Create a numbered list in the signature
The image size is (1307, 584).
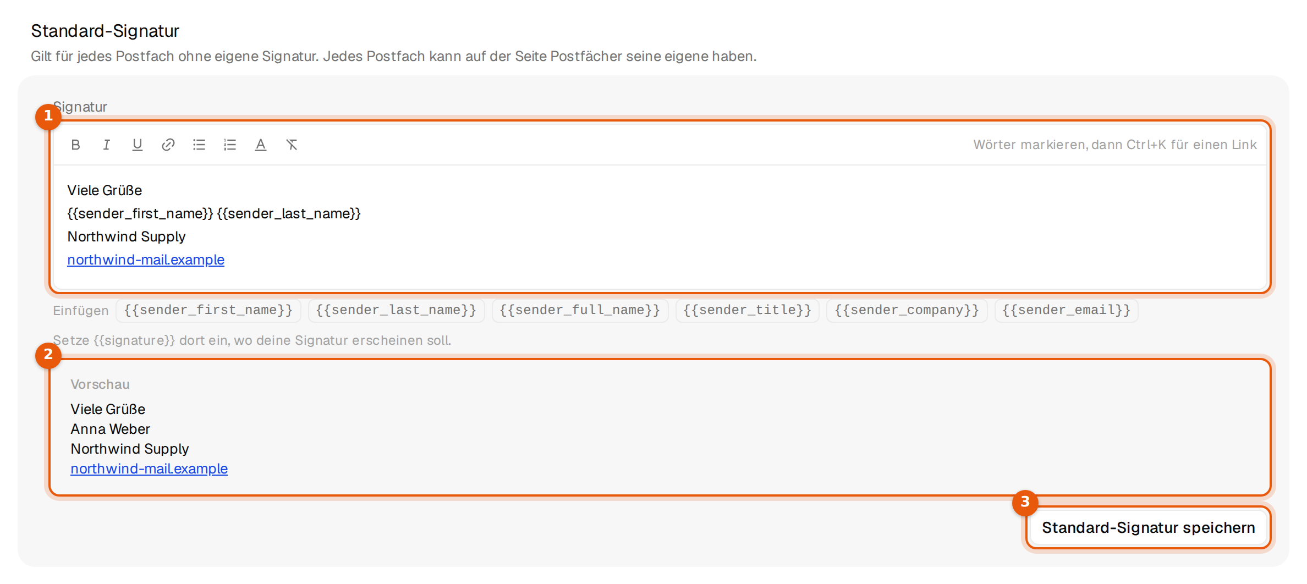pos(230,145)
